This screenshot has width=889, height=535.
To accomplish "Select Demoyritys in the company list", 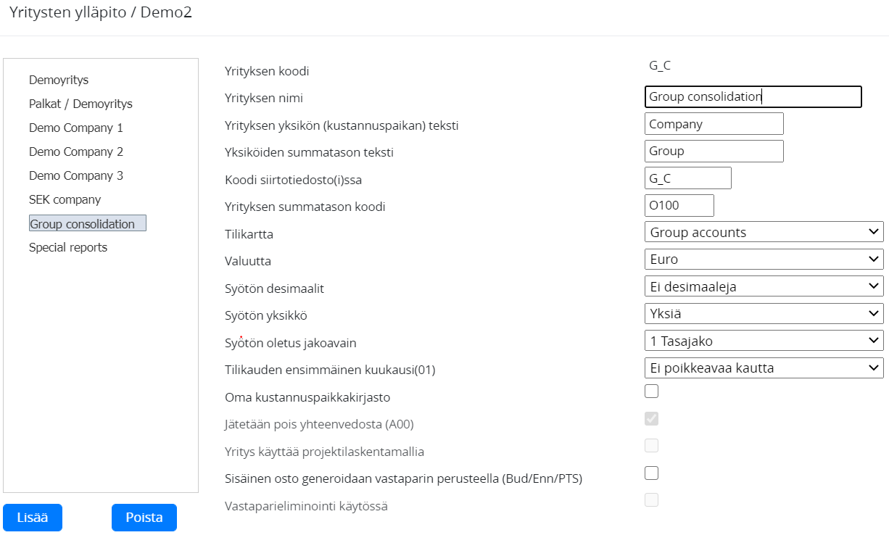I will point(59,80).
